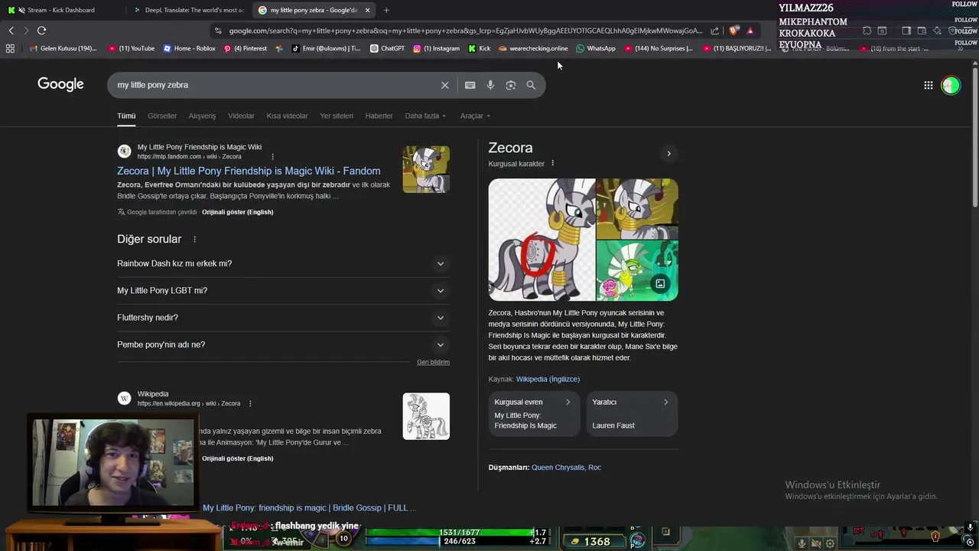The width and height of the screenshot is (979, 551).
Task: Click the browser back arrow
Action: click(x=11, y=31)
